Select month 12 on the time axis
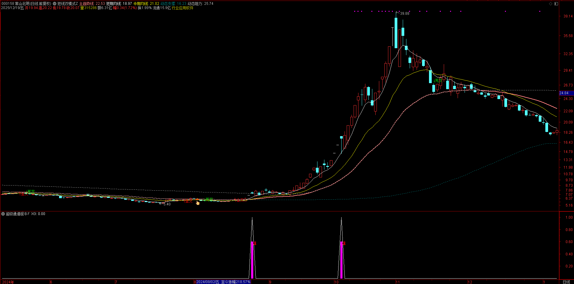Viewport: 574px width, 284px height. point(470,282)
